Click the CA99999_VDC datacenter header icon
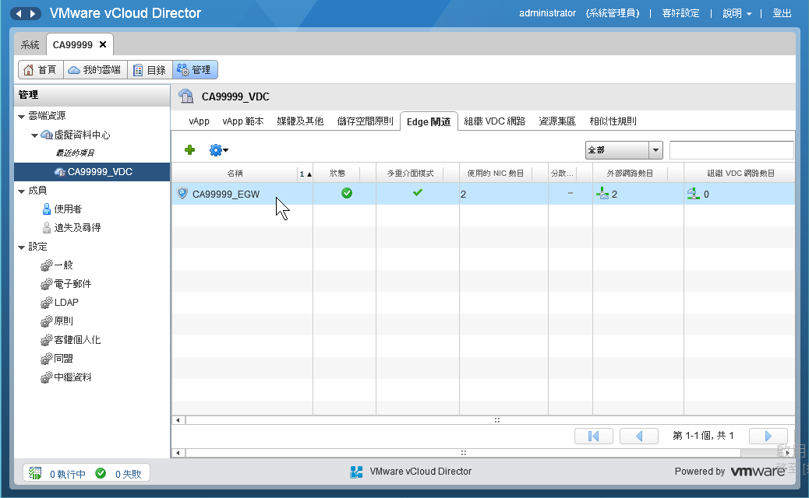The image size is (809, 498). pyautogui.click(x=185, y=96)
